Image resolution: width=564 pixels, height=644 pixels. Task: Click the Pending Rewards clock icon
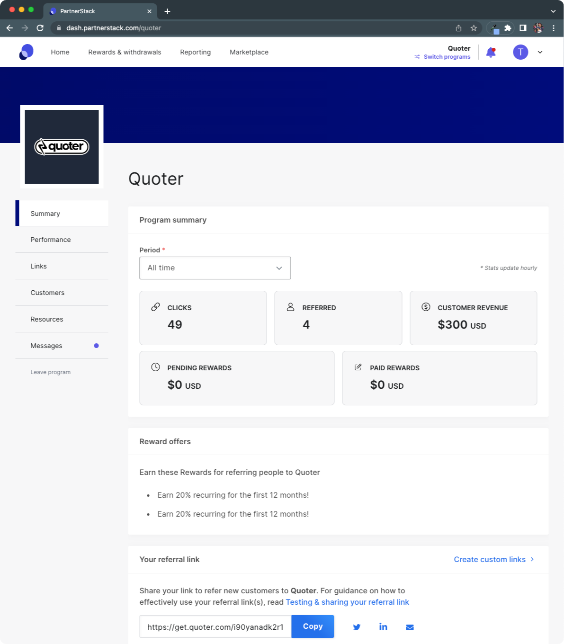coord(155,367)
